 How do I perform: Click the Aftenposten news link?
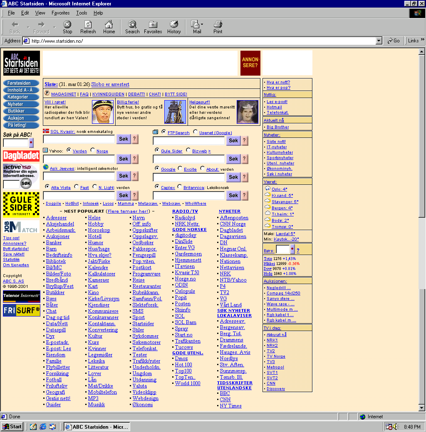[234, 218]
